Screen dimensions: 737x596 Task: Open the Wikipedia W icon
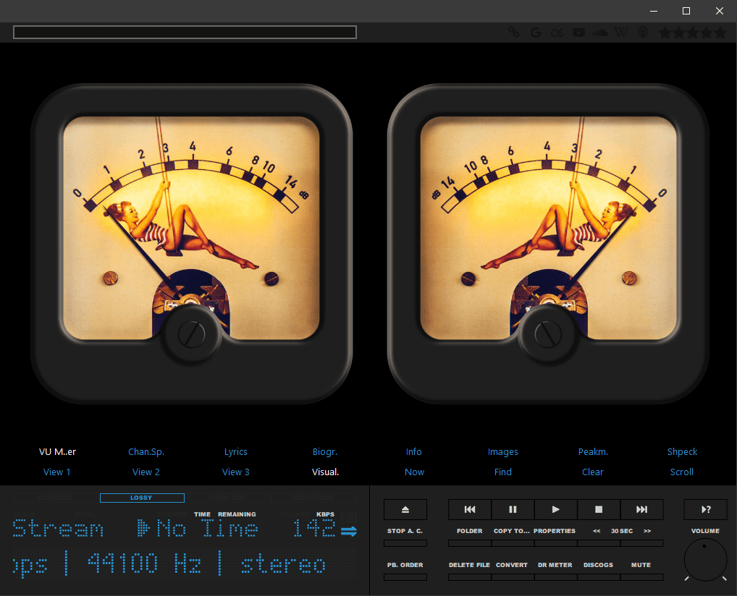621,33
